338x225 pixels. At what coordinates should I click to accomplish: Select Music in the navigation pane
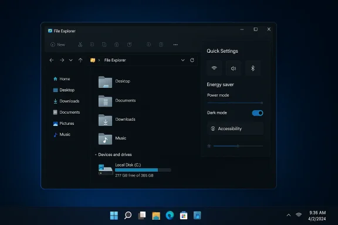click(x=62, y=135)
